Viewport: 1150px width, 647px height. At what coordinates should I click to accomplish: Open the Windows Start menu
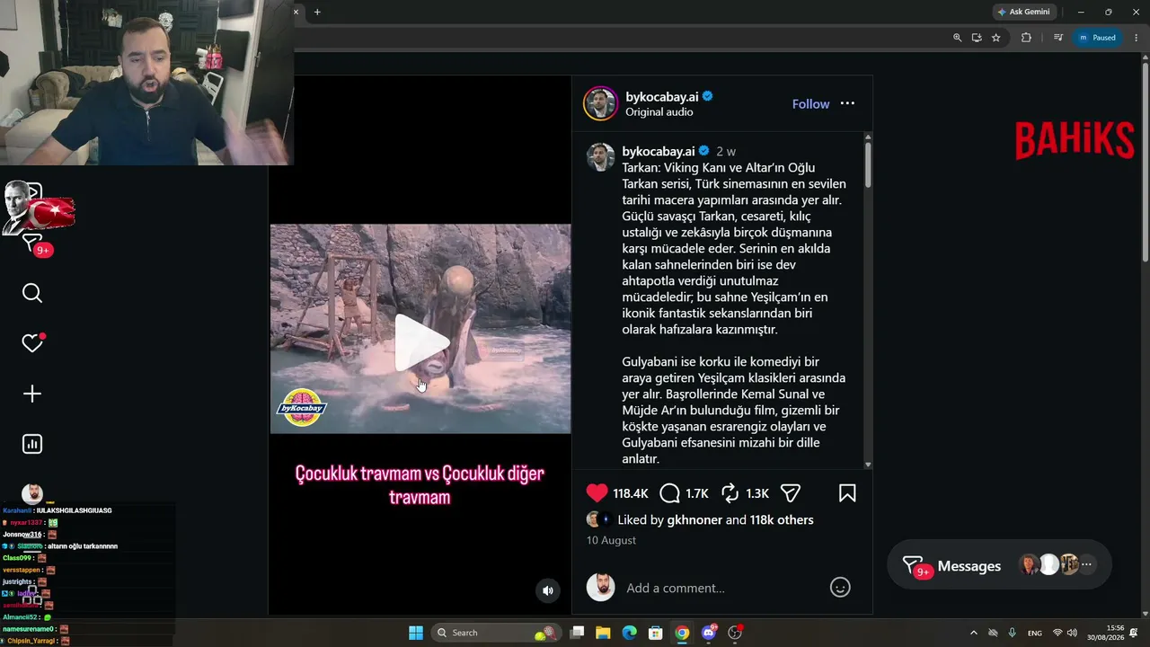416,633
